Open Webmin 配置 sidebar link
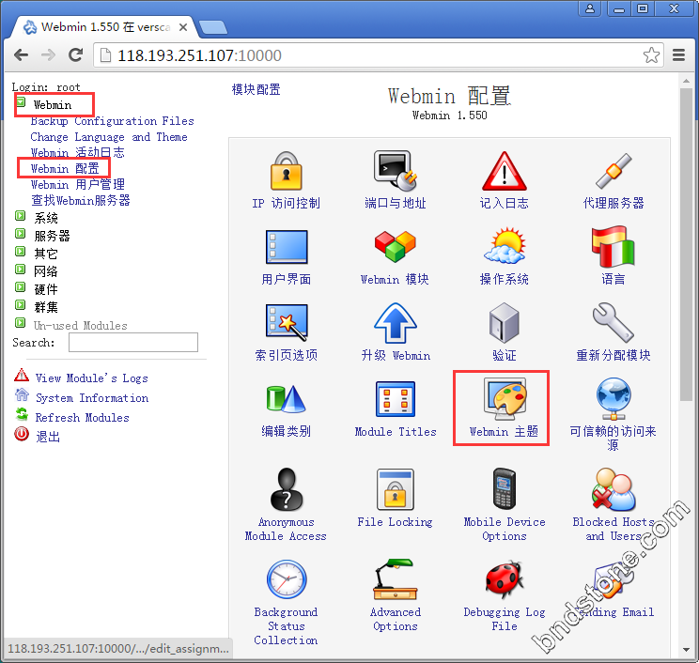Screen dimensions: 699x663 [x=65, y=169]
